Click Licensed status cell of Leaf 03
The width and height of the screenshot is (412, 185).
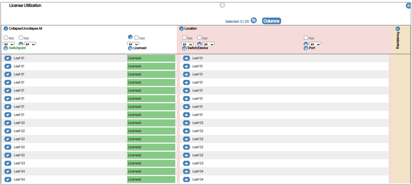(x=151, y=163)
